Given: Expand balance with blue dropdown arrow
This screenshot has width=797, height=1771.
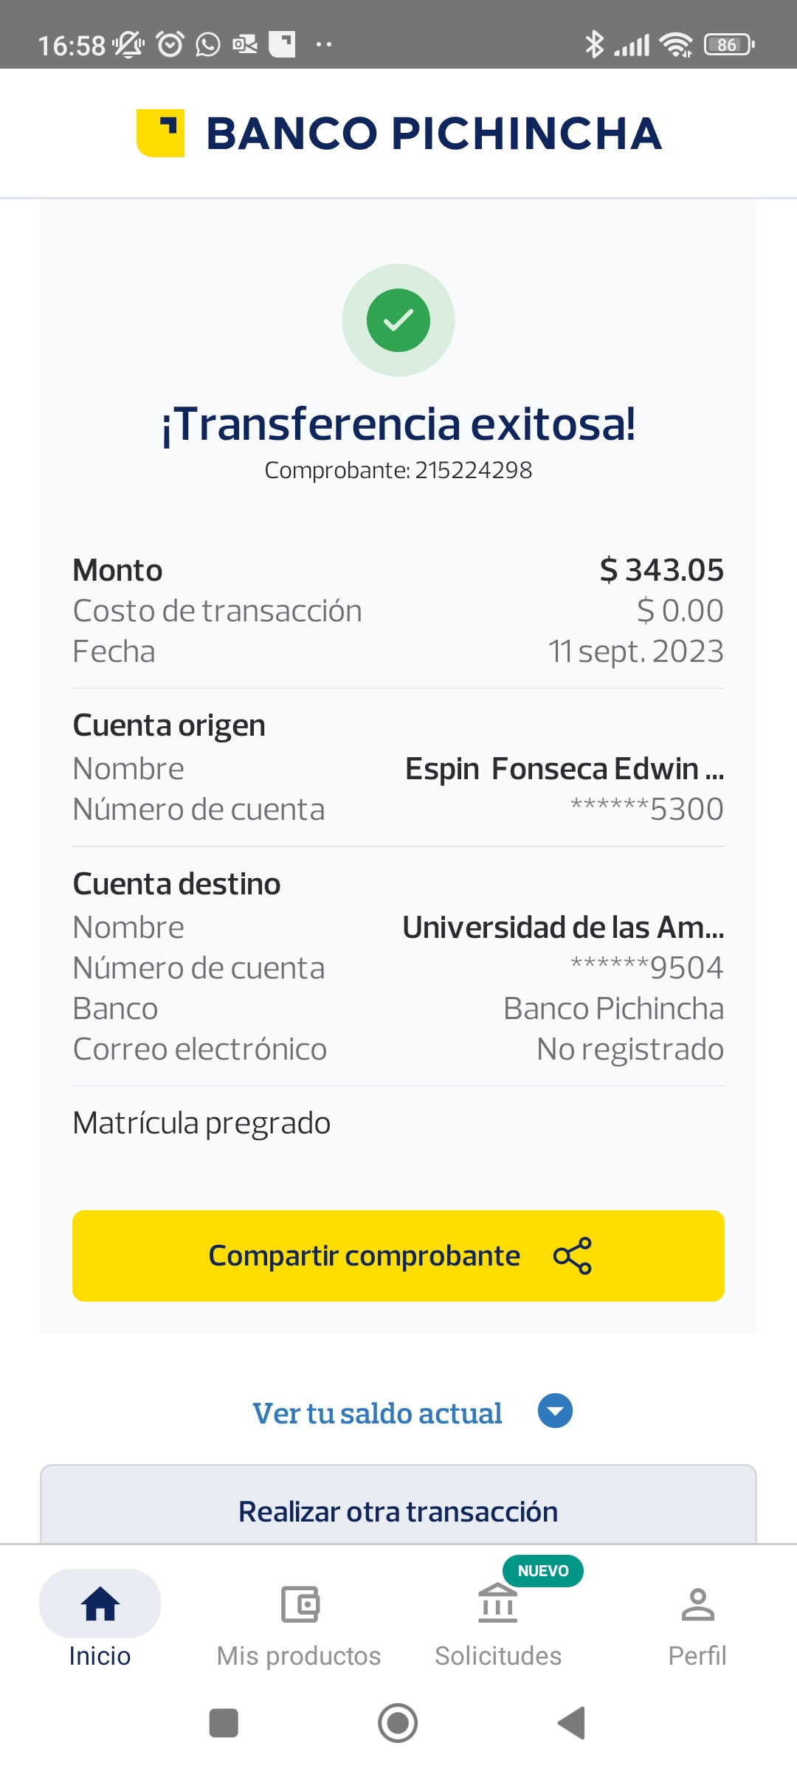Looking at the screenshot, I should point(555,1411).
